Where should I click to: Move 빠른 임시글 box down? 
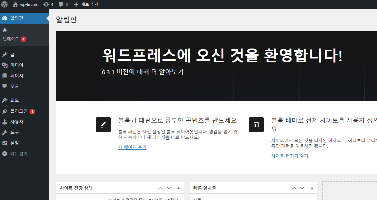pyautogui.click(x=302, y=188)
